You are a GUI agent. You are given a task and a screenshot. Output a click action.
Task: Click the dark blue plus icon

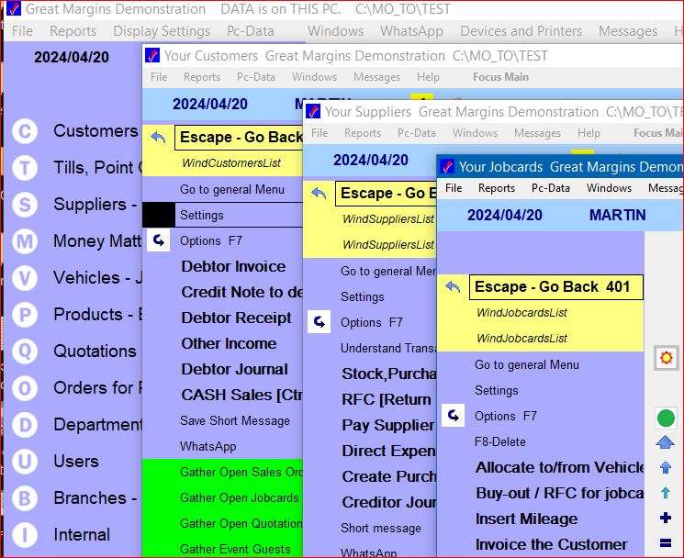coord(666,518)
